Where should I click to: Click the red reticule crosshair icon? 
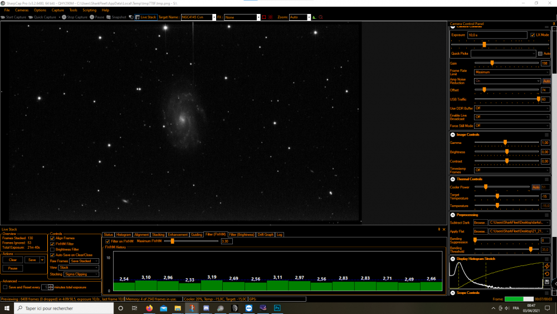[271, 17]
